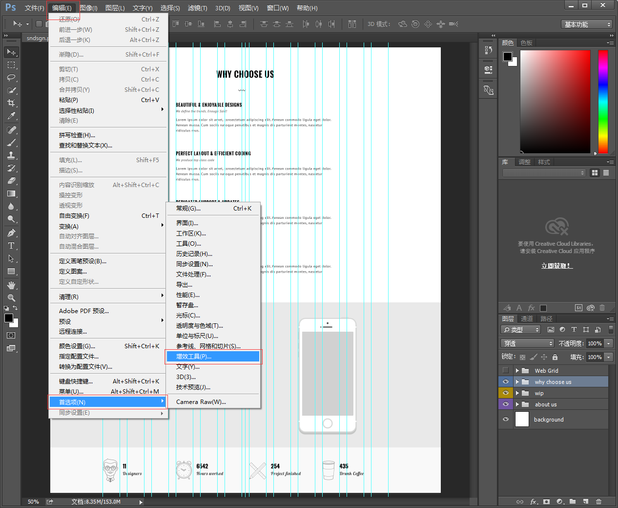Open the 滤镜(T) menu
The image size is (618, 508).
[197, 8]
